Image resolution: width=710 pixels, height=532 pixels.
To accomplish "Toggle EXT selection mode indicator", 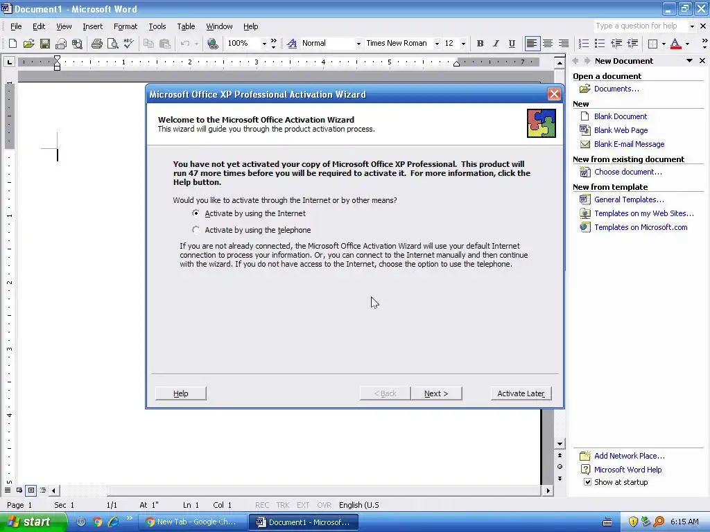I will 303,505.
